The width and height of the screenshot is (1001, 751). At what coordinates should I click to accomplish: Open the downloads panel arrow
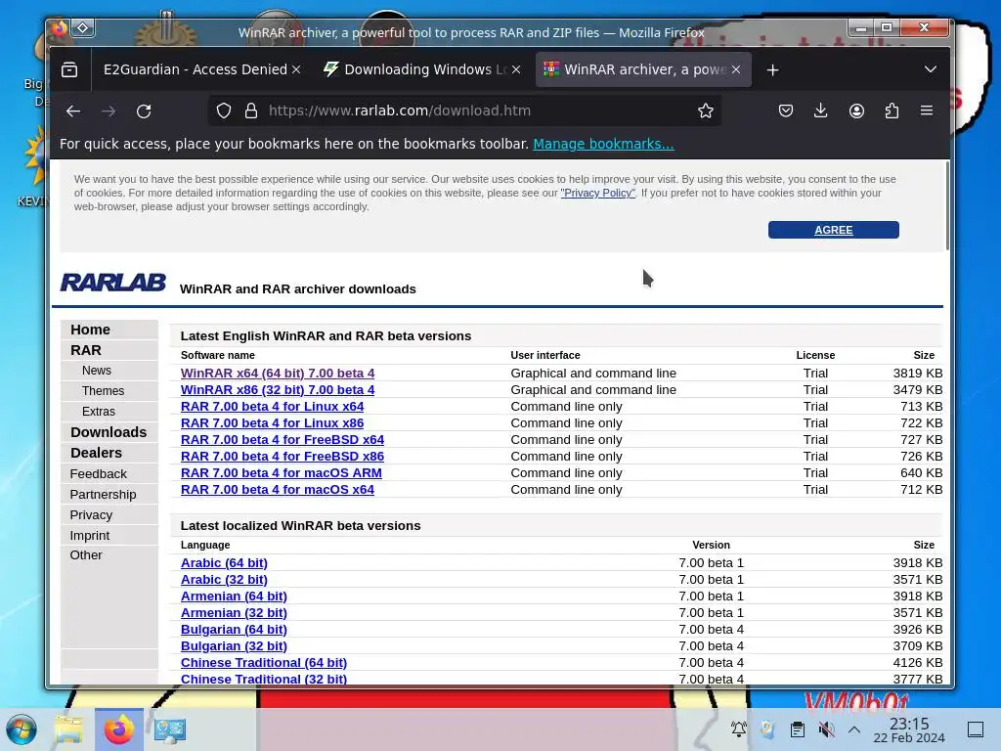[x=821, y=111]
